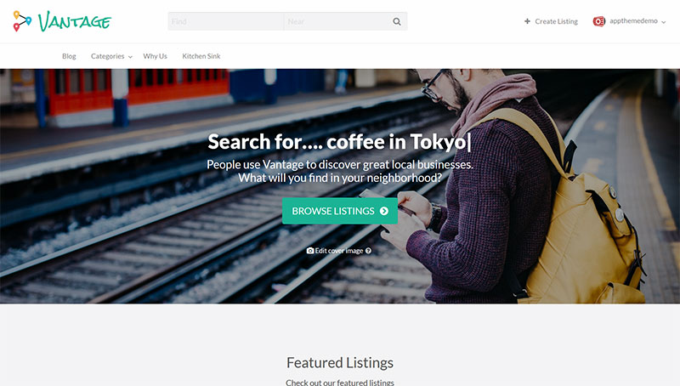The height and width of the screenshot is (386, 680).
Task: Focus the Find search field
Action: coord(225,21)
